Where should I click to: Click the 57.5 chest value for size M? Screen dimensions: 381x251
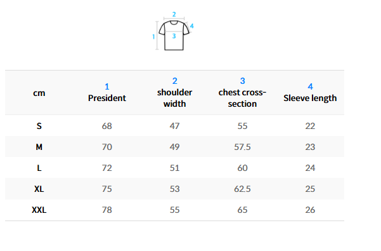click(242, 147)
